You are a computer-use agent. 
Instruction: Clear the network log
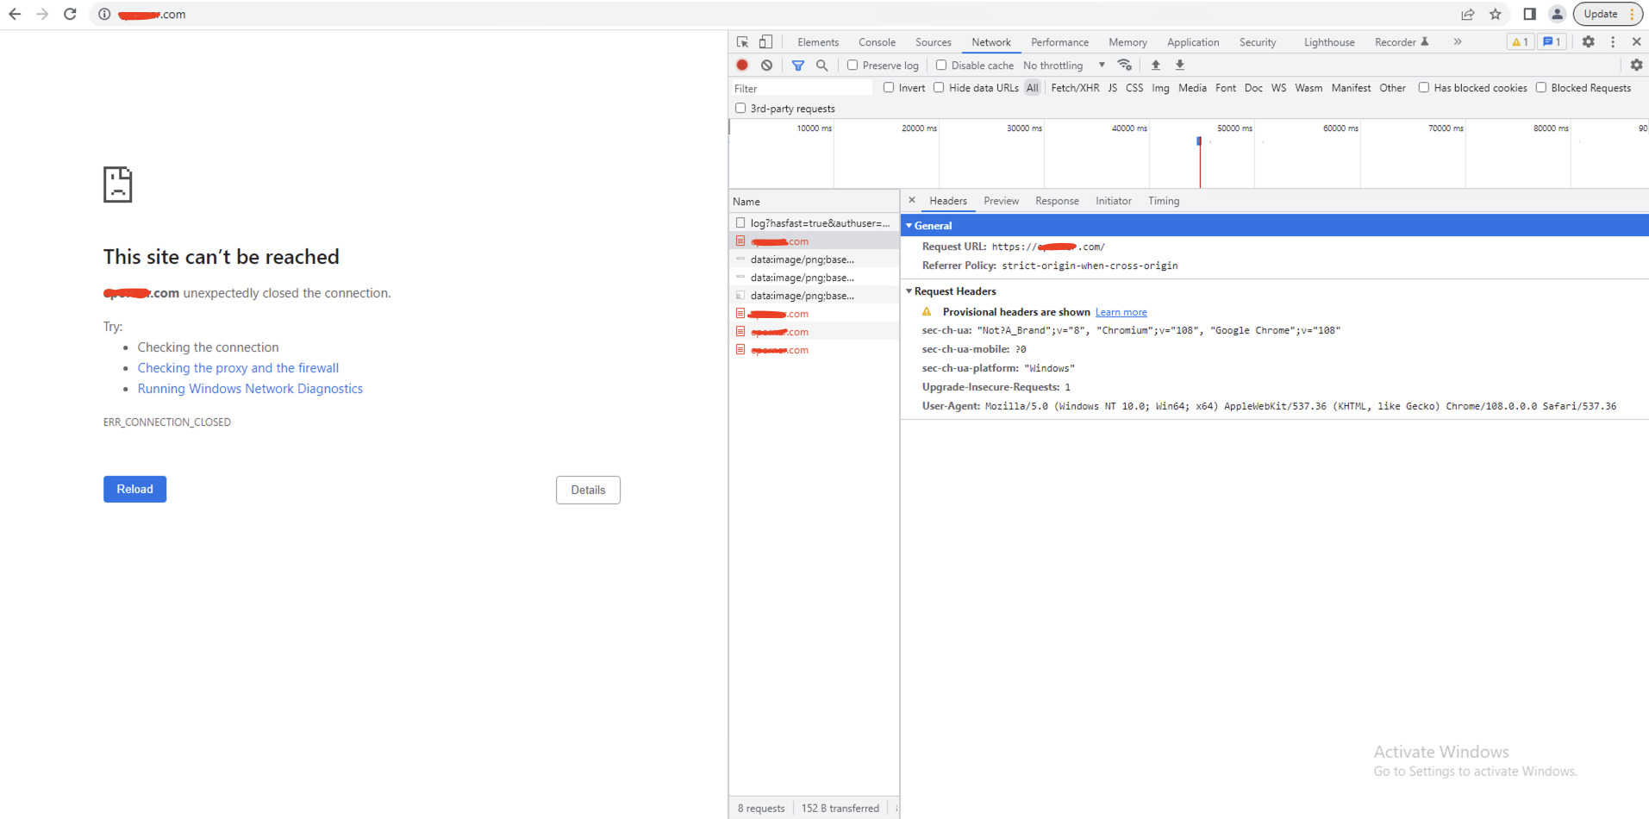pos(766,65)
